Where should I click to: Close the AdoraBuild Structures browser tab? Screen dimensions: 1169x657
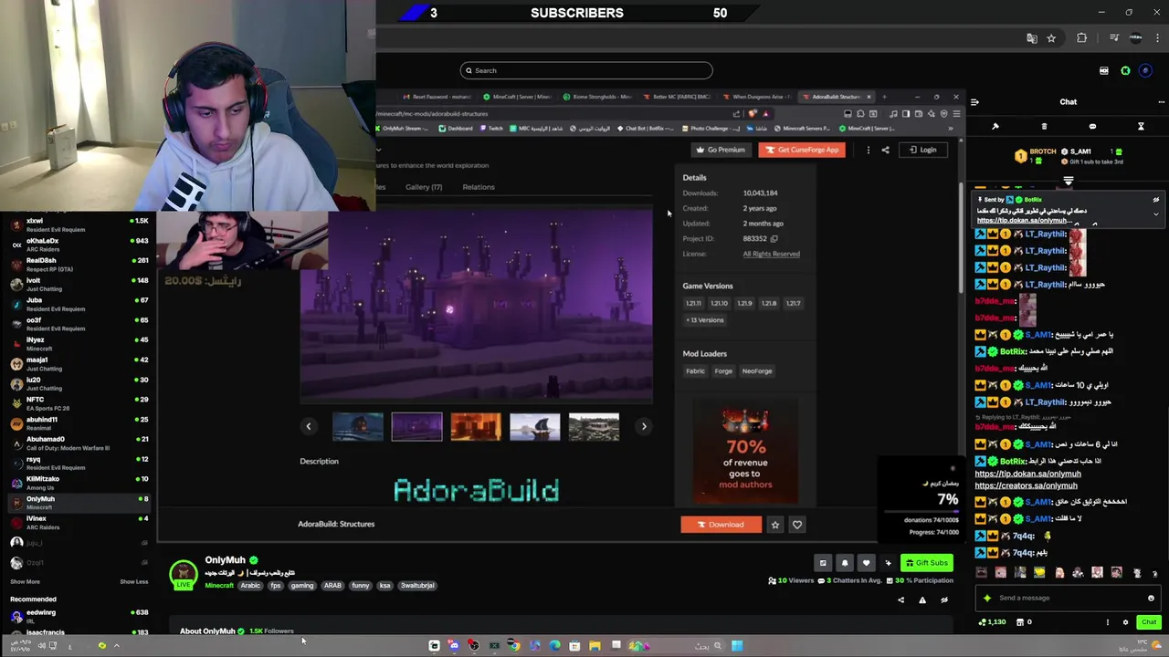pyautogui.click(x=869, y=97)
